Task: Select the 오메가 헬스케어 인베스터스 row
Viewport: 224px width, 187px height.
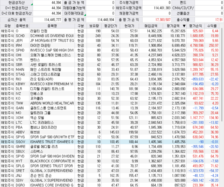Action: point(110,55)
